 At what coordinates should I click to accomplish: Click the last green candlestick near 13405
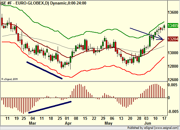pos(164,27)
